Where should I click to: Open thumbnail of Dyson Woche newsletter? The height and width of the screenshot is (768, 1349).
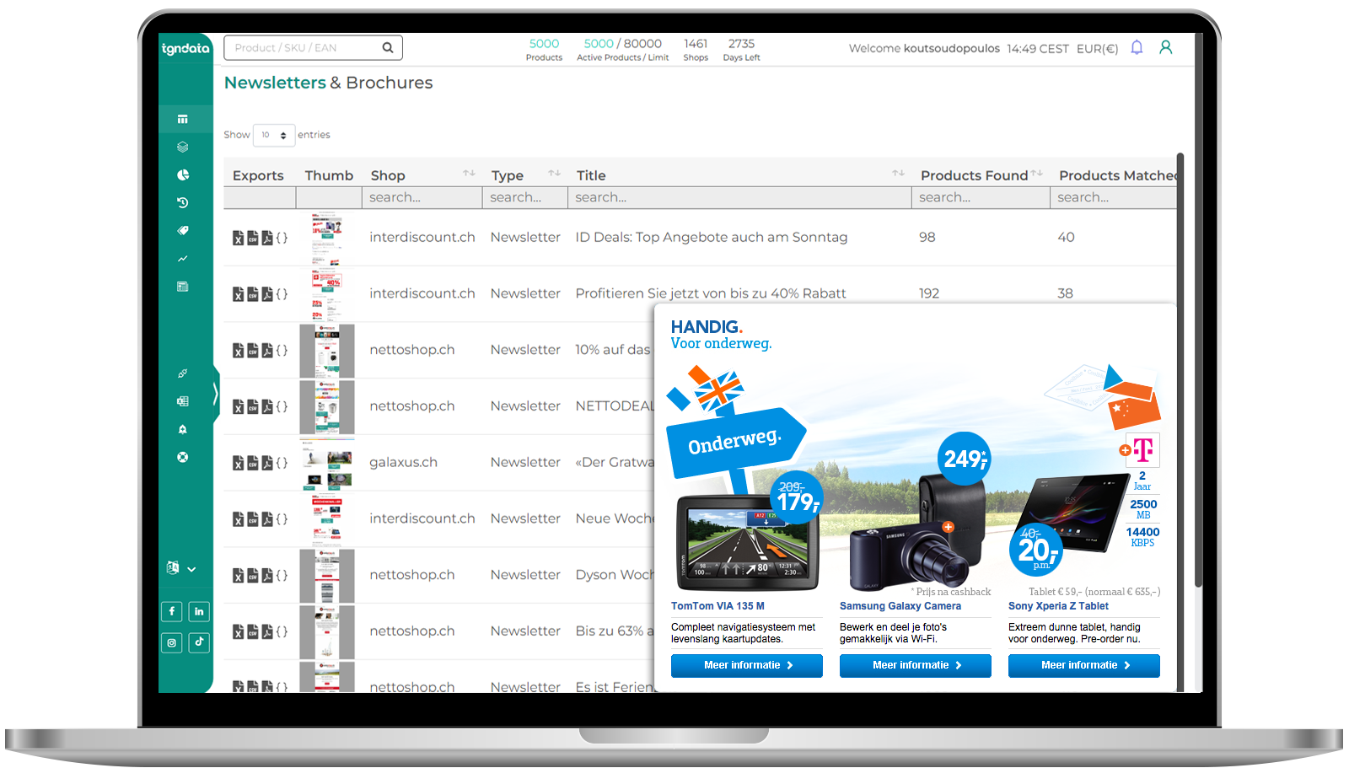327,576
